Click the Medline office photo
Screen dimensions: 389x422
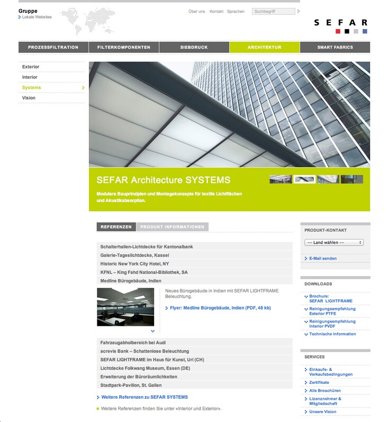[x=125, y=307]
